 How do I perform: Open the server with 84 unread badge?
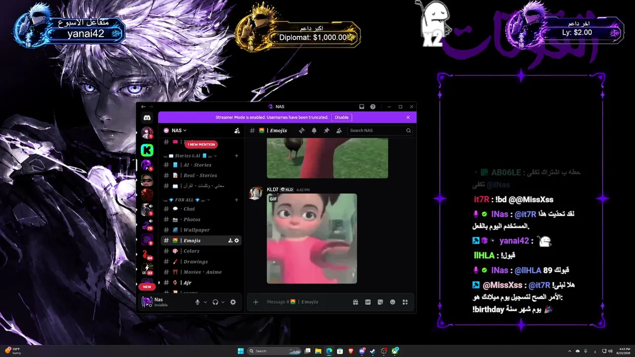(x=147, y=254)
